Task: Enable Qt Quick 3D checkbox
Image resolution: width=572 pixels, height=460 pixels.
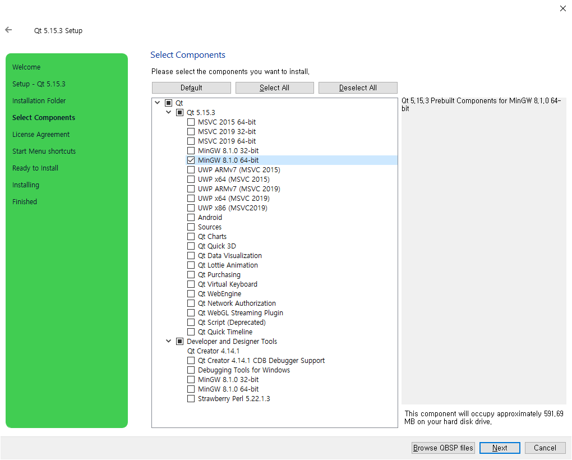Action: click(191, 246)
